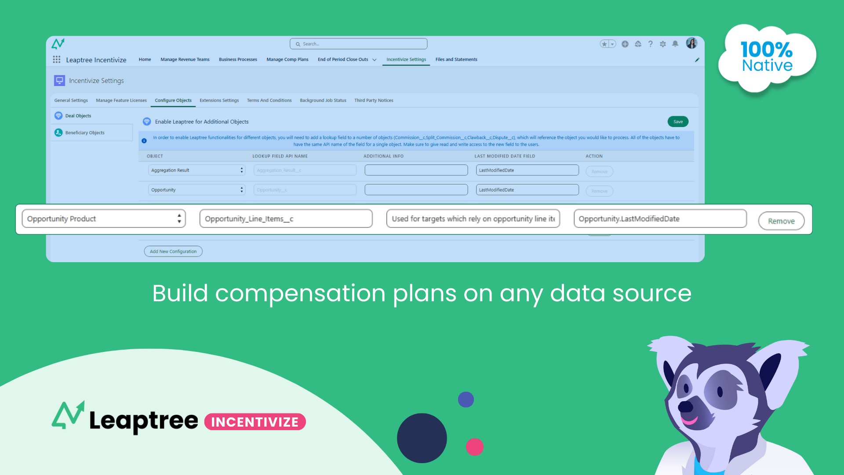Open the Trailhead icon in the header
The width and height of the screenshot is (844, 475).
pos(638,44)
